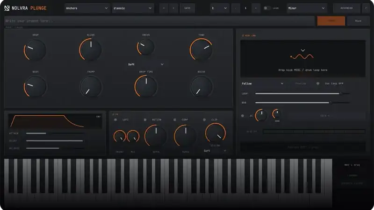Click the BODY knob
The height and width of the screenshot is (210, 374).
coord(35,87)
